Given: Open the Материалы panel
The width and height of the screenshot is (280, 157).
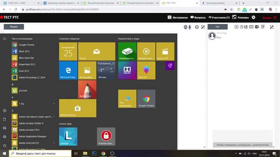Looking at the screenshot, I should pos(178,17).
